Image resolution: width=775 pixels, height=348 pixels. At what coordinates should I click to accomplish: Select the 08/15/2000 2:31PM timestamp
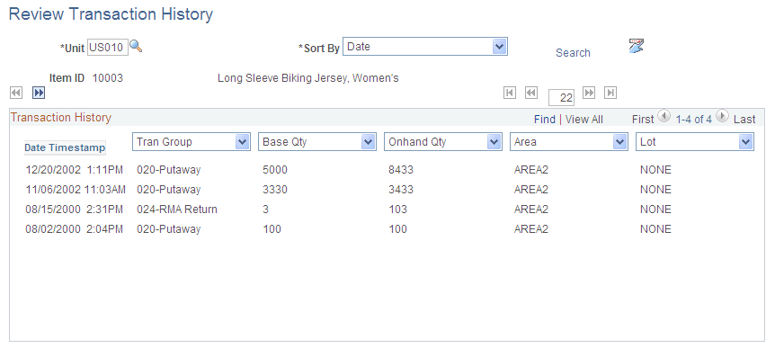(x=74, y=210)
